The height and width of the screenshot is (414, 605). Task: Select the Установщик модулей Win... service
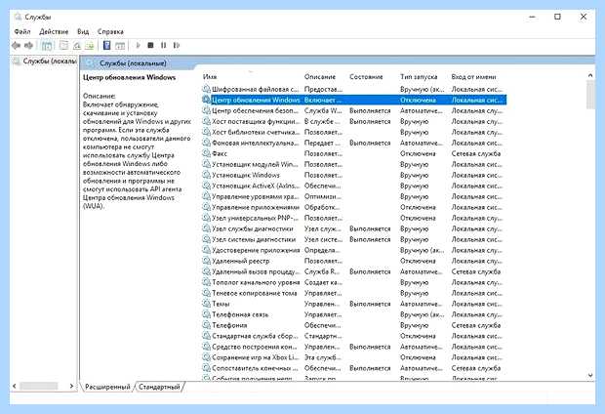click(x=354, y=164)
